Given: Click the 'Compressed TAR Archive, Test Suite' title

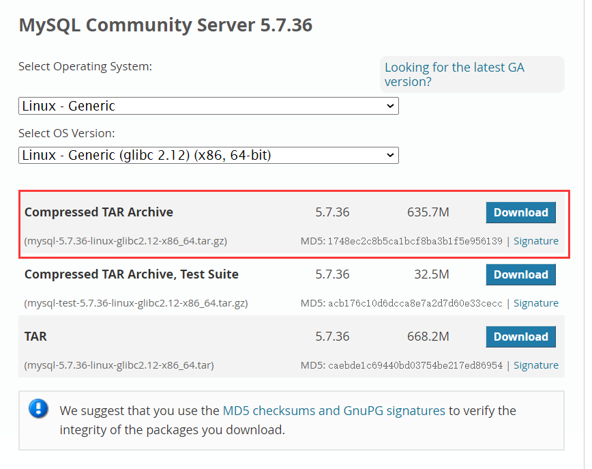Looking at the screenshot, I should click(132, 274).
